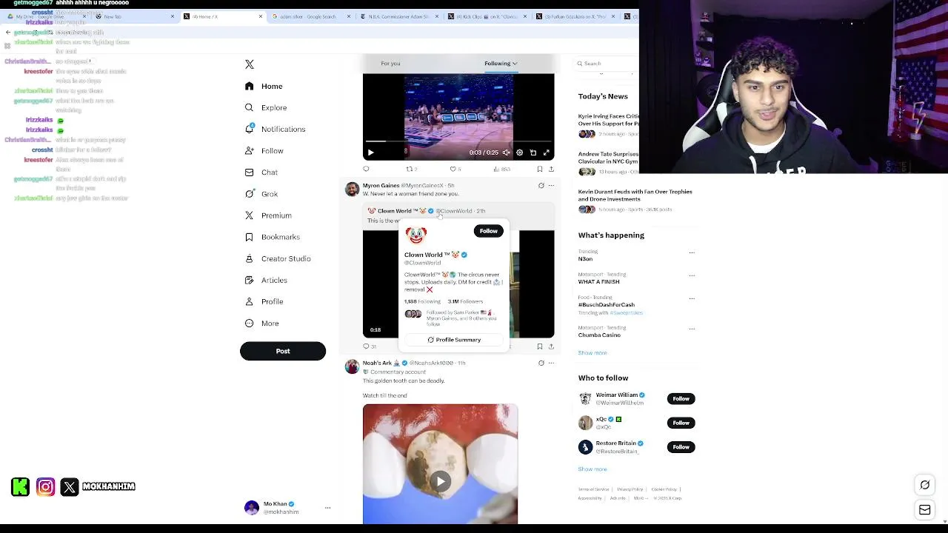
Task: Click the Premium X icon
Action: pyautogui.click(x=250, y=215)
